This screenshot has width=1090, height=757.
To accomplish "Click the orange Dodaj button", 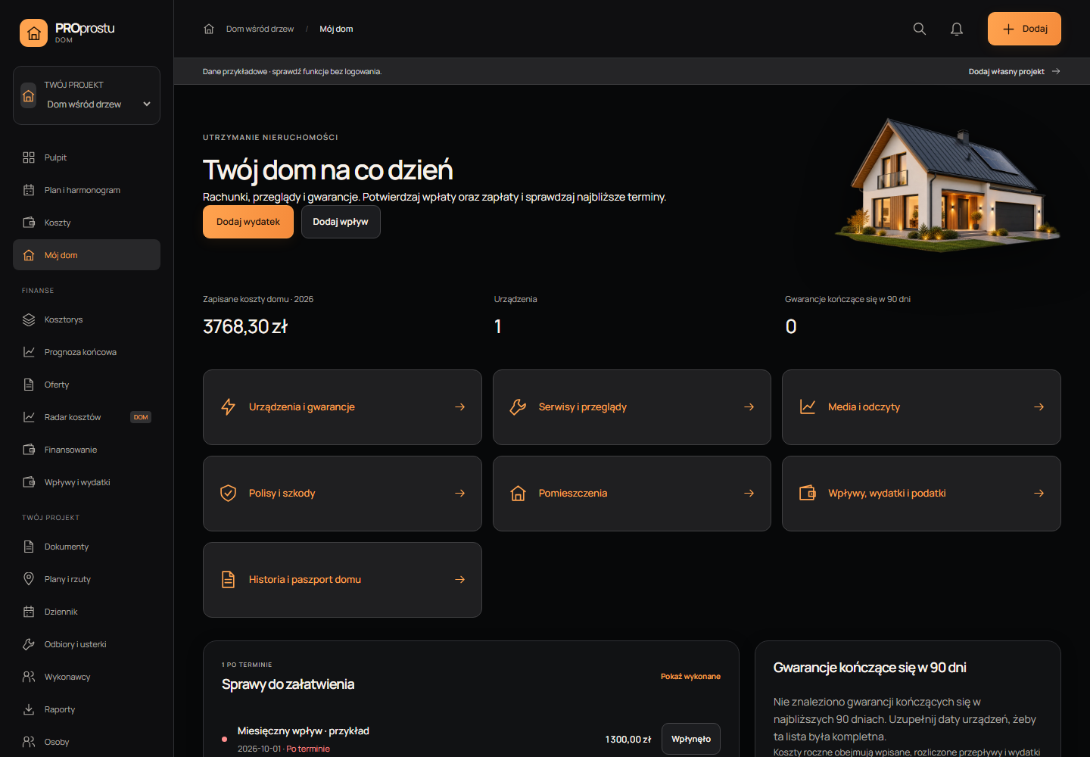I will pos(1024,29).
